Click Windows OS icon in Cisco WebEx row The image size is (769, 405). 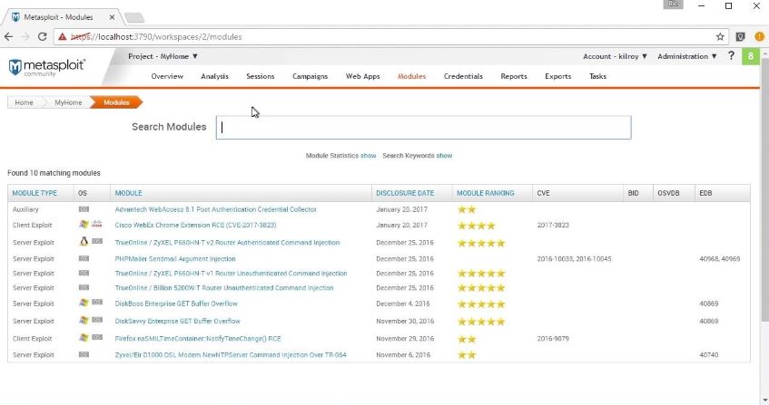point(84,224)
